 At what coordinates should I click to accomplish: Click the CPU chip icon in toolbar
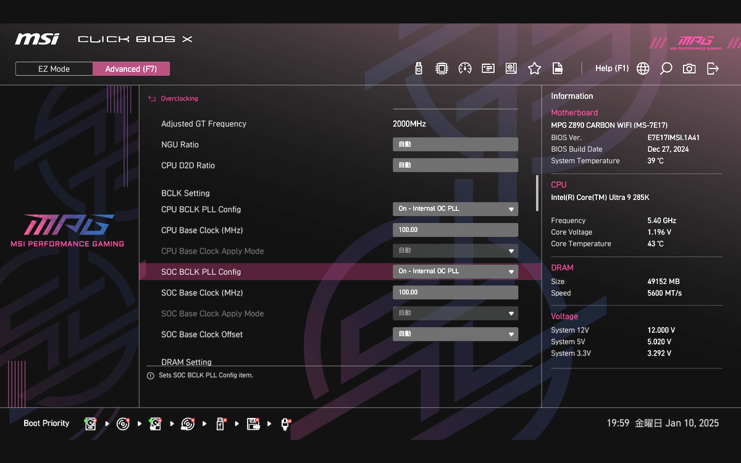(x=442, y=69)
